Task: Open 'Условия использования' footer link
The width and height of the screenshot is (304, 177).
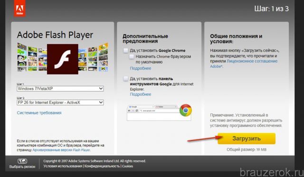Action: pos(63,166)
